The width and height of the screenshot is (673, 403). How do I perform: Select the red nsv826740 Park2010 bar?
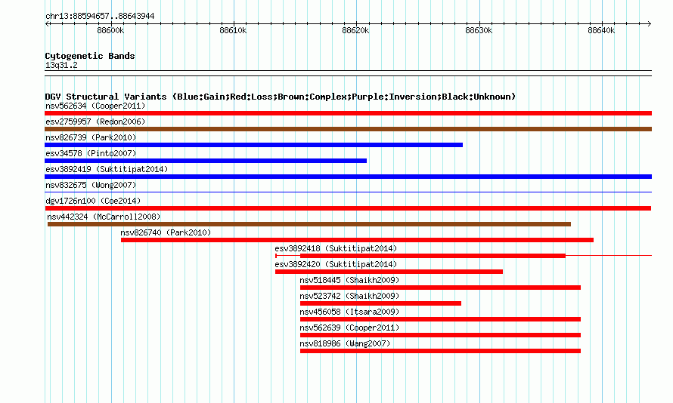coord(357,240)
